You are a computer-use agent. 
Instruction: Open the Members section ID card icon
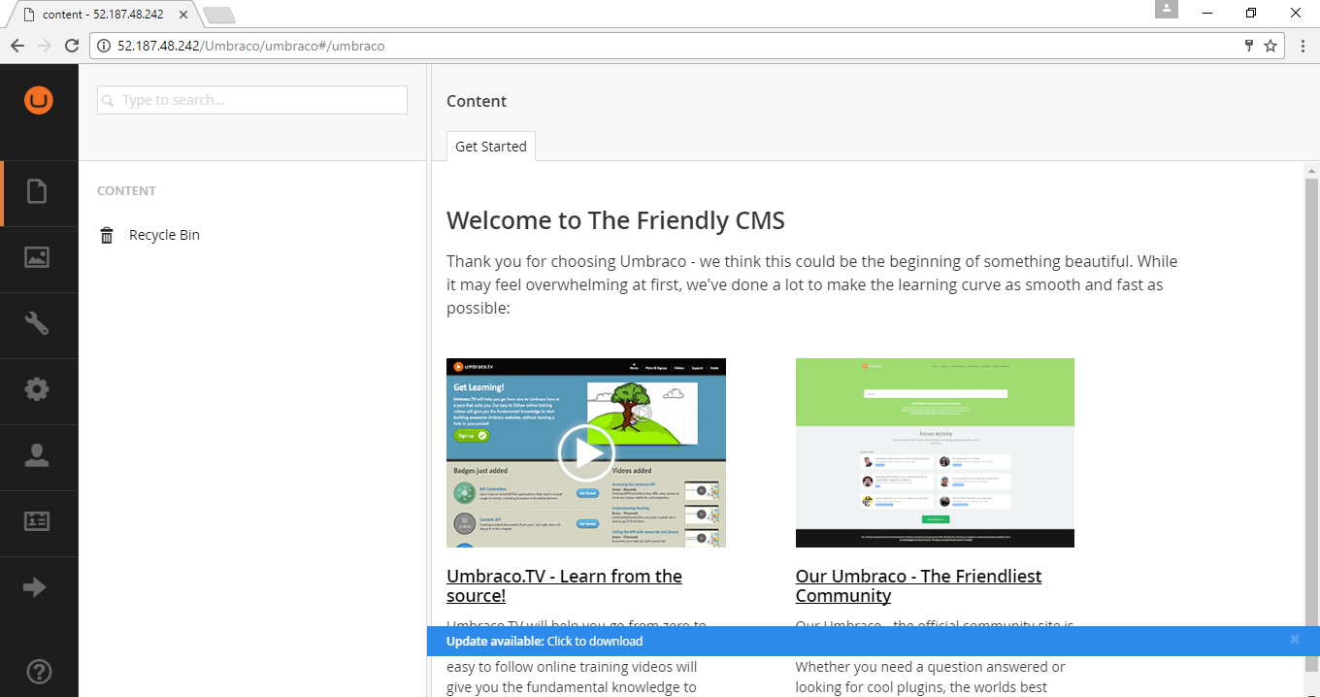click(37, 521)
